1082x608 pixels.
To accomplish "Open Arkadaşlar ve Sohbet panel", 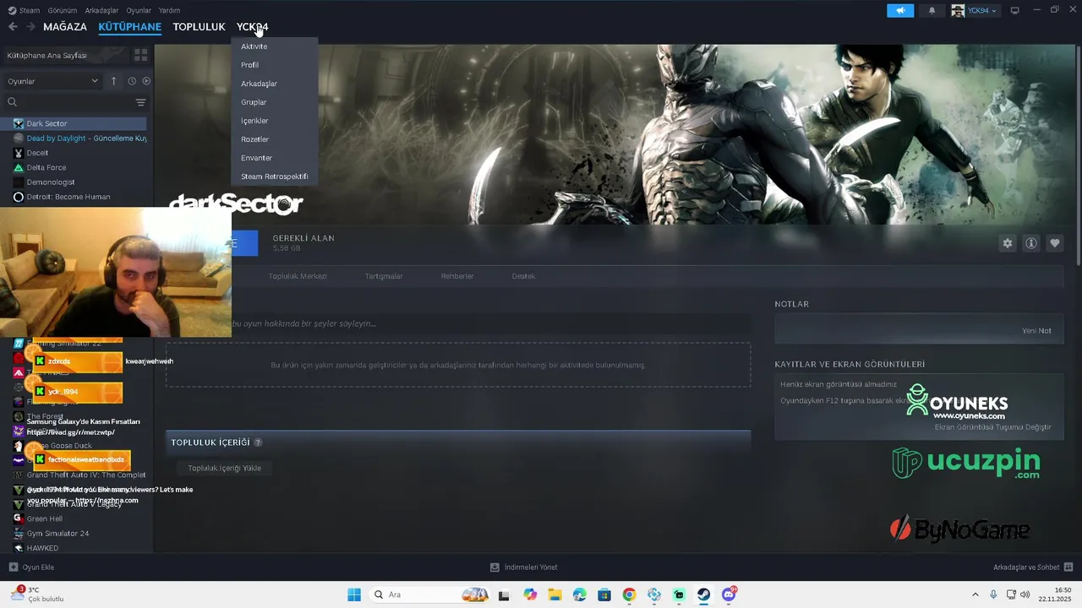I will [1033, 567].
